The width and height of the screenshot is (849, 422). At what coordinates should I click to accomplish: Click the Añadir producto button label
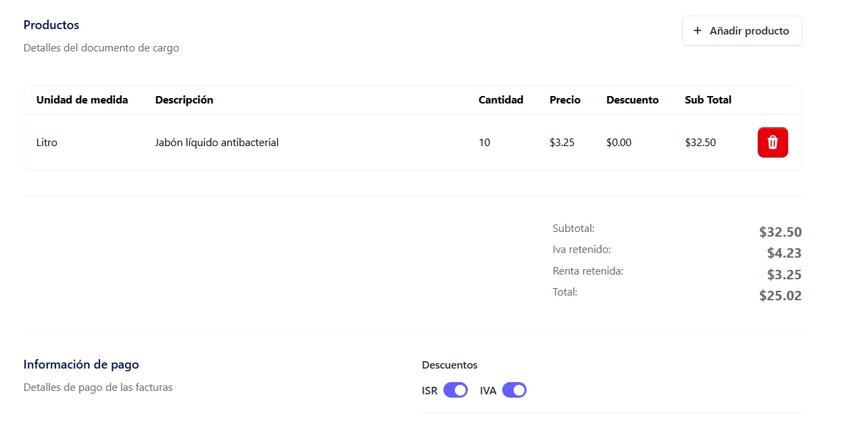749,31
